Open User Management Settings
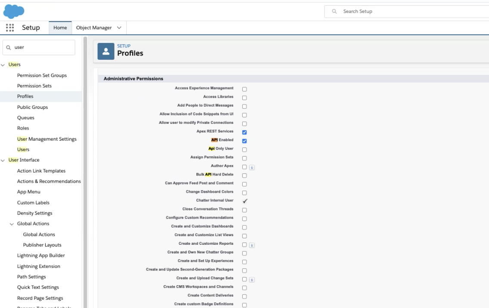The height and width of the screenshot is (308, 489). click(x=47, y=139)
